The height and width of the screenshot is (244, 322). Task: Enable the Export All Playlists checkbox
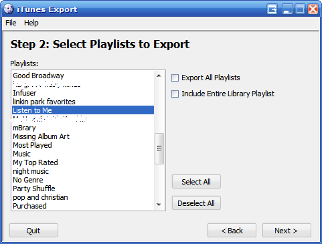175,78
